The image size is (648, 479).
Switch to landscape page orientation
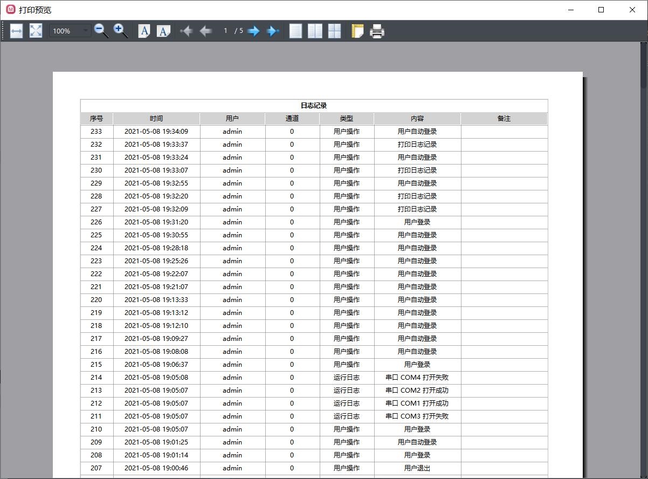click(x=163, y=31)
